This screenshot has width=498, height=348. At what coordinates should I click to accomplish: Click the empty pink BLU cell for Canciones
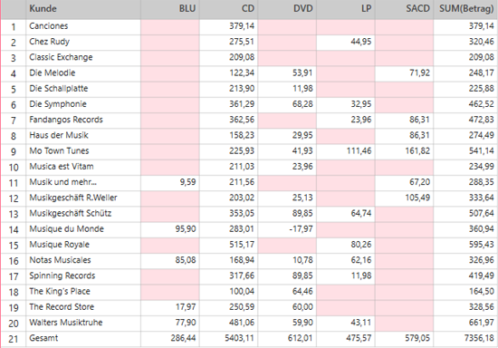[170, 26]
